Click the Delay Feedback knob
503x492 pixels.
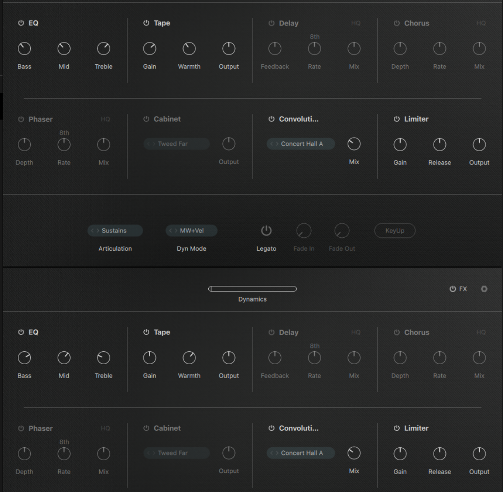(275, 48)
